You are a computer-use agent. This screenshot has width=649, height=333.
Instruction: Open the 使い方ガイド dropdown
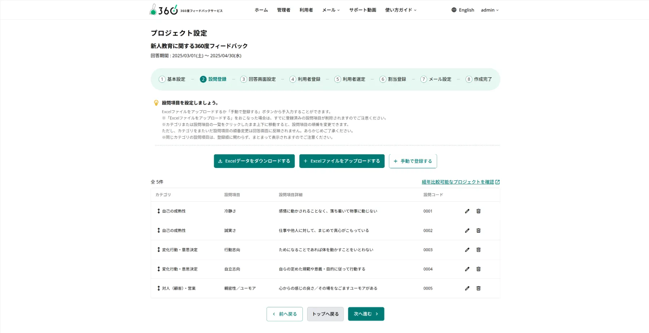click(400, 10)
